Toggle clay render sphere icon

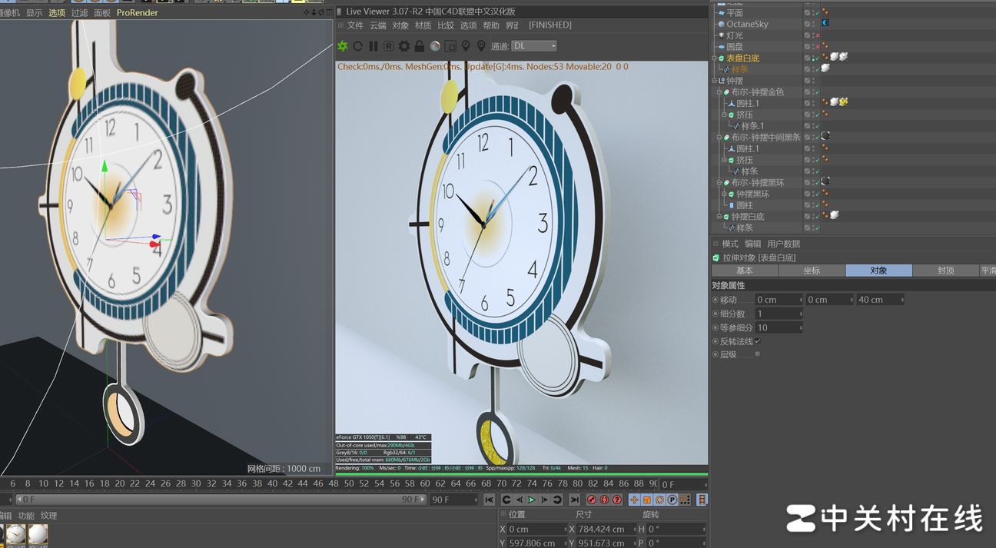tap(435, 46)
